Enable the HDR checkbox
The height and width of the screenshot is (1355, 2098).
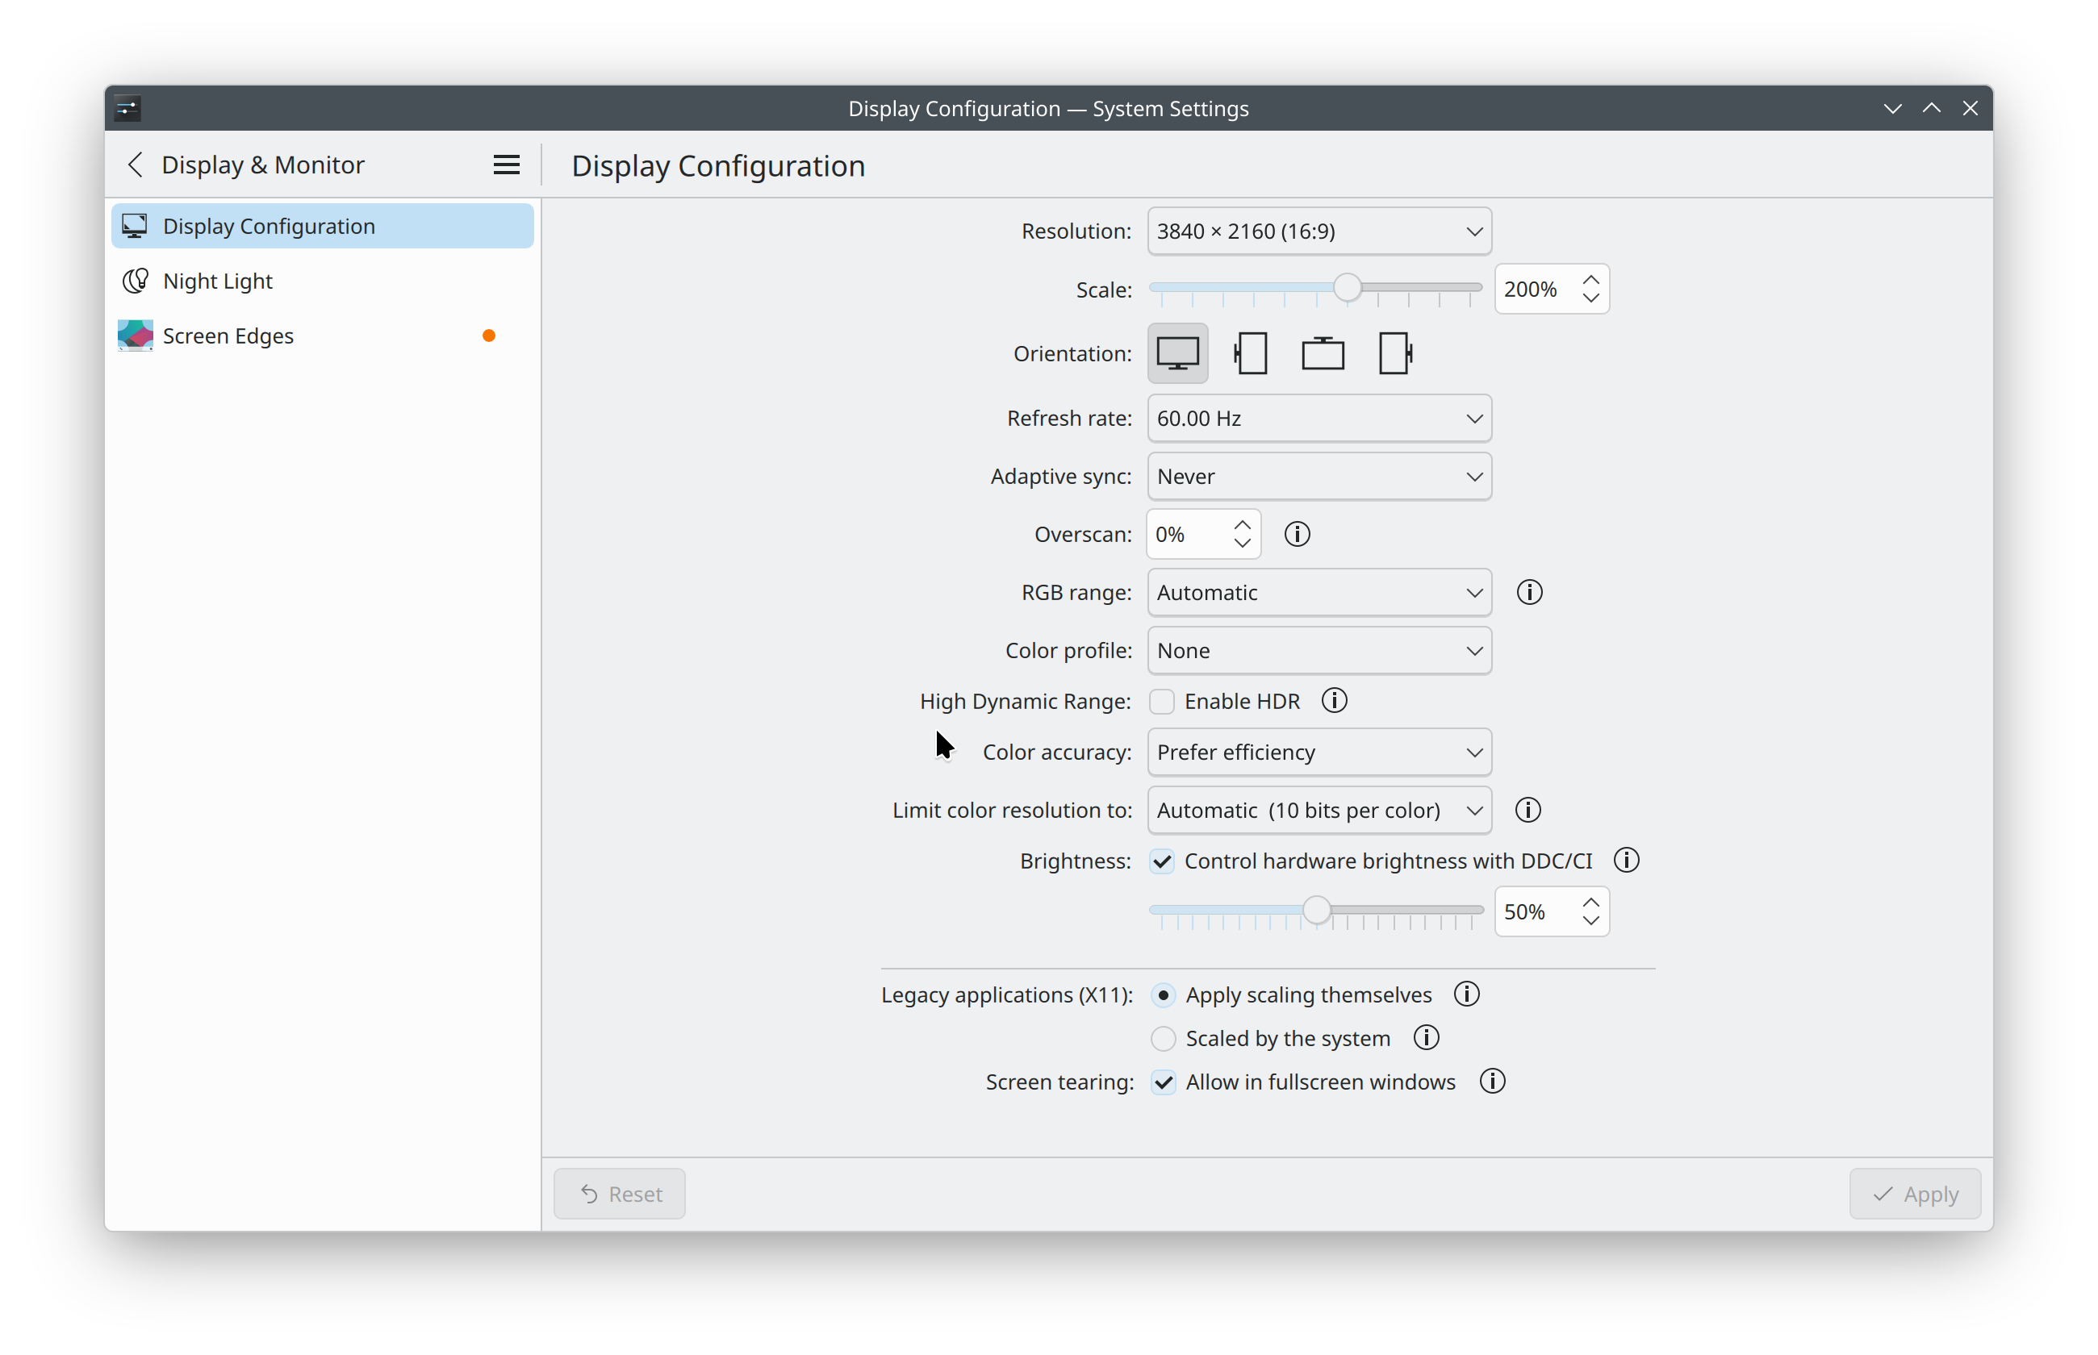click(x=1162, y=701)
